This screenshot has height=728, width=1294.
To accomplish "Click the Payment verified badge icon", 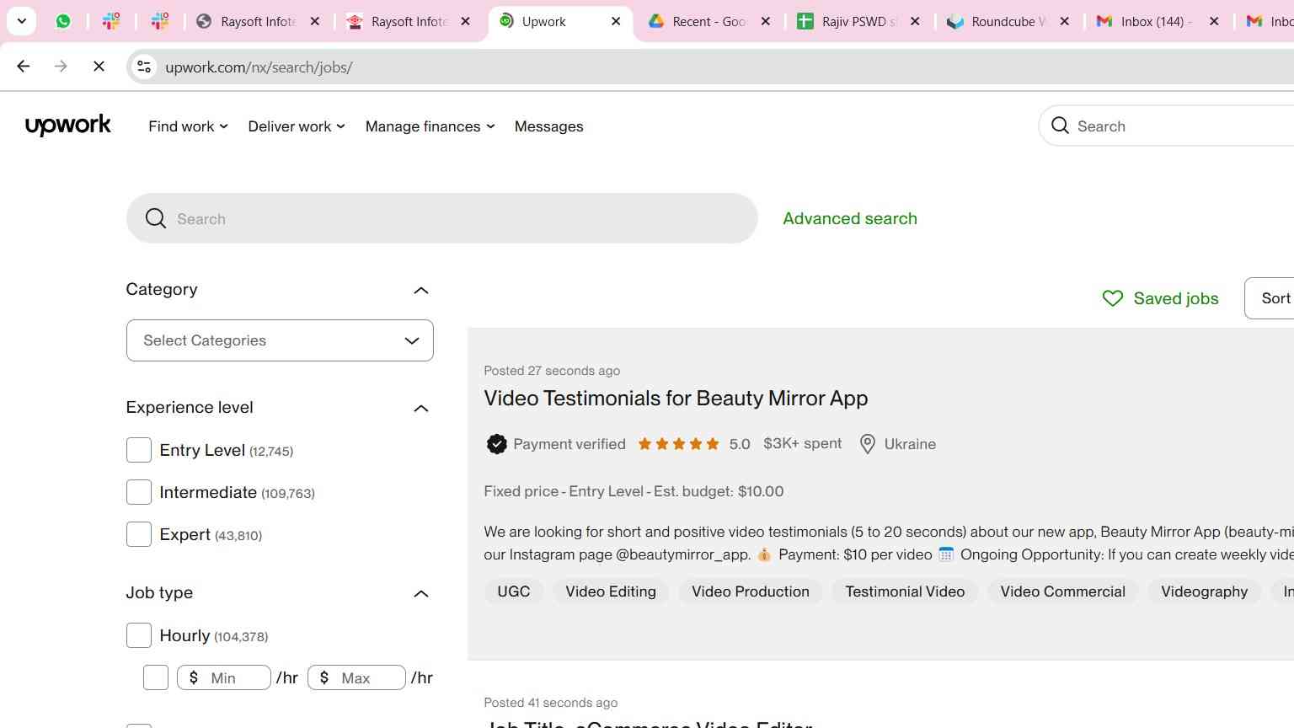I will [x=496, y=444].
